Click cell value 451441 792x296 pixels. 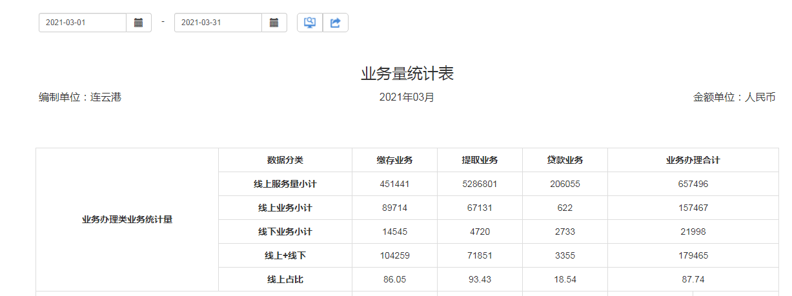(395, 184)
